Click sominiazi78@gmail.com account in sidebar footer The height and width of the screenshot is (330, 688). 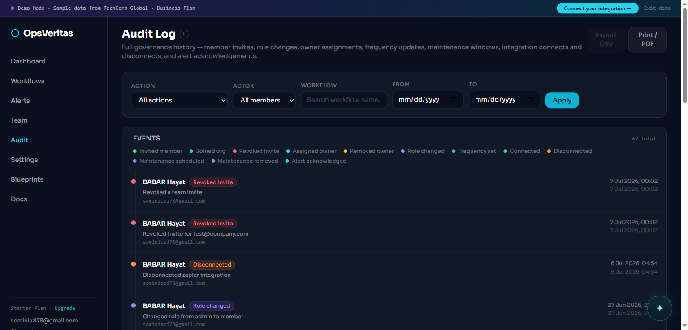pos(44,321)
